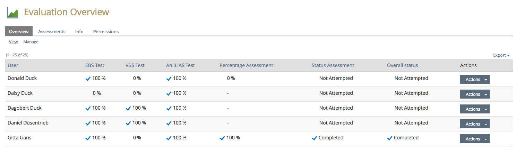Image resolution: width=516 pixels, height=147 pixels.
Task: Open the Permissions tab
Action: (x=106, y=31)
